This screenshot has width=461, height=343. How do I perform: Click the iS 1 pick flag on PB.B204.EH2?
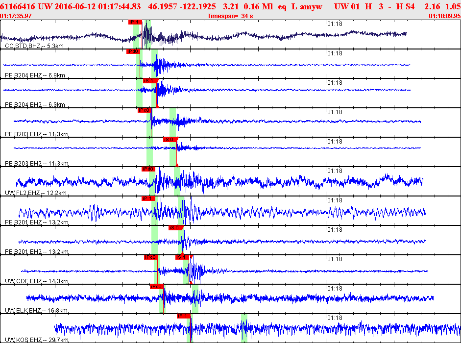[x=149, y=81]
